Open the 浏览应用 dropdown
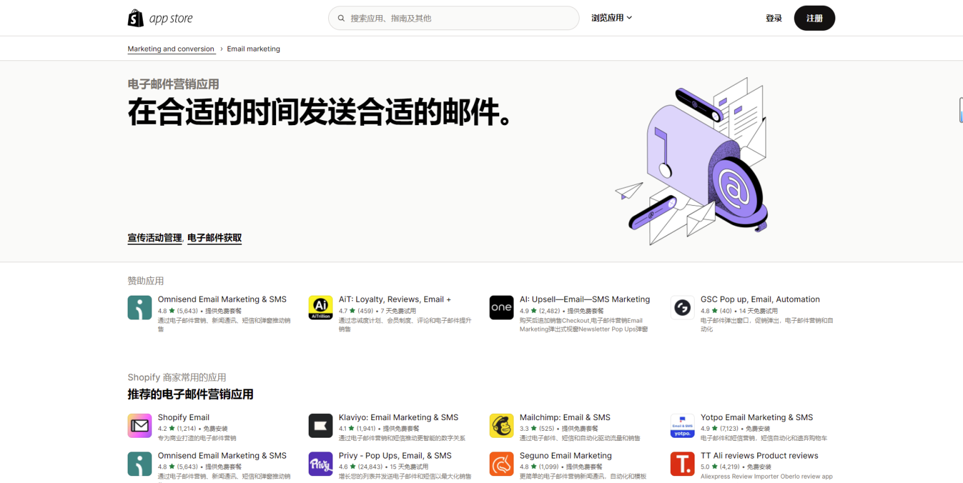963x483 pixels. (x=611, y=18)
